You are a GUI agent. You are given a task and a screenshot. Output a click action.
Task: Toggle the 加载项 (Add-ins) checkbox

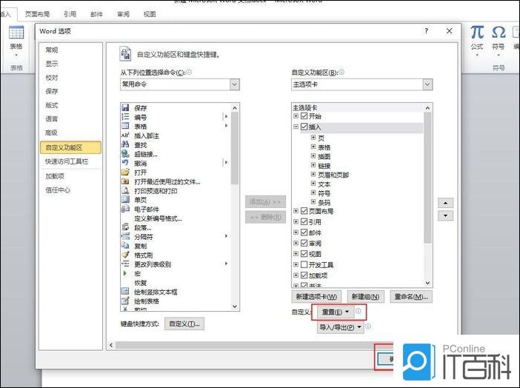[x=304, y=275]
